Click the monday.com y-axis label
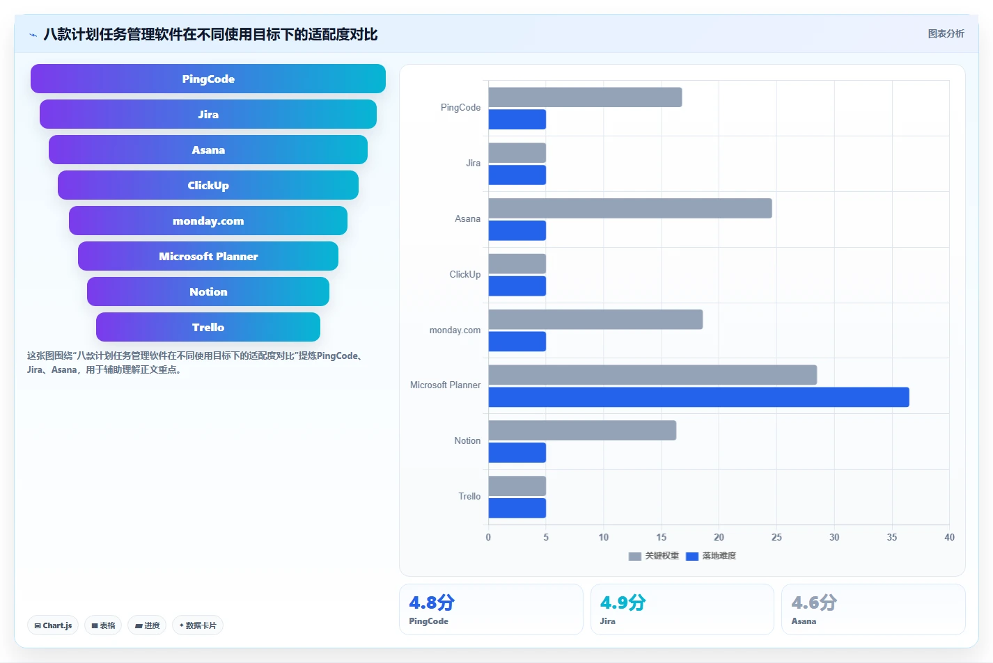The height and width of the screenshot is (663, 993). (x=455, y=330)
